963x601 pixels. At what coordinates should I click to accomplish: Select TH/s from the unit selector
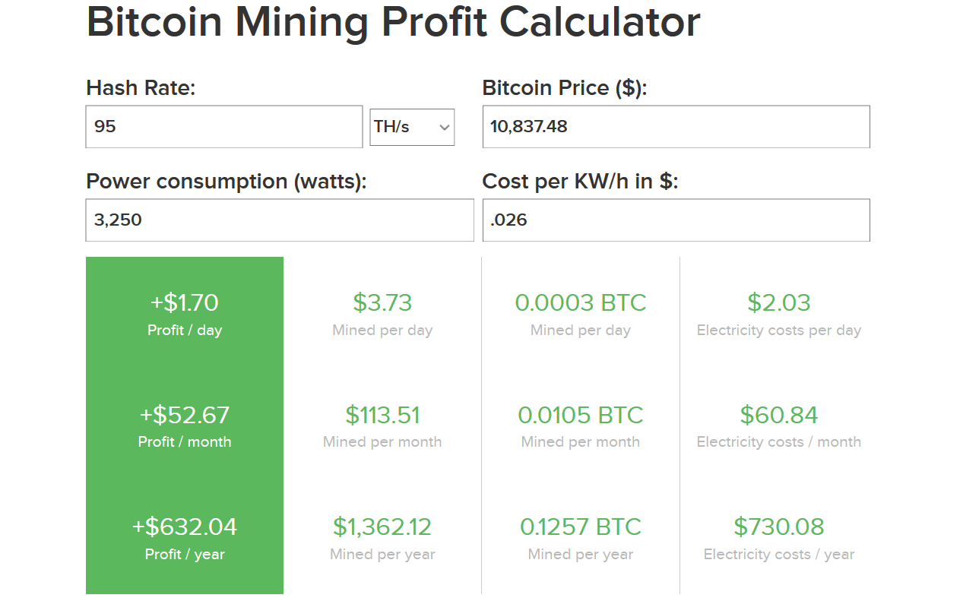click(411, 127)
